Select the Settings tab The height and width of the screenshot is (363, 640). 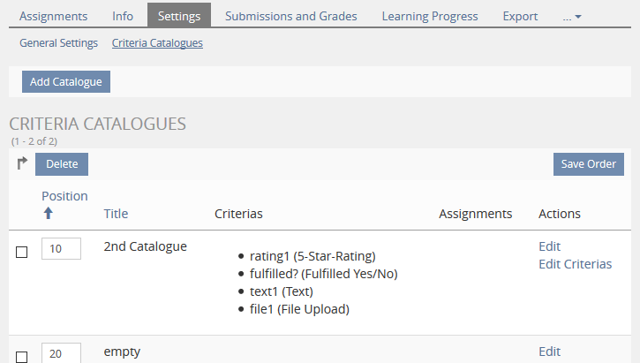point(179,16)
